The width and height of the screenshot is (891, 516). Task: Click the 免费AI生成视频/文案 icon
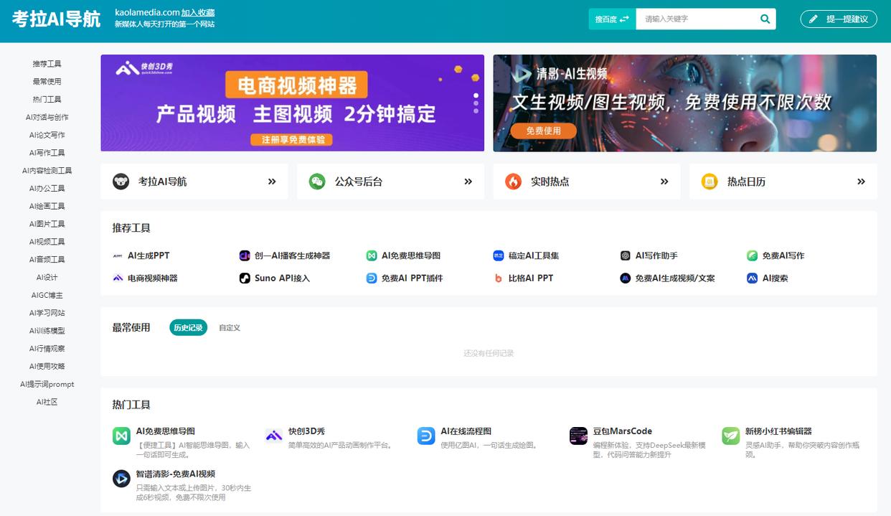[626, 278]
